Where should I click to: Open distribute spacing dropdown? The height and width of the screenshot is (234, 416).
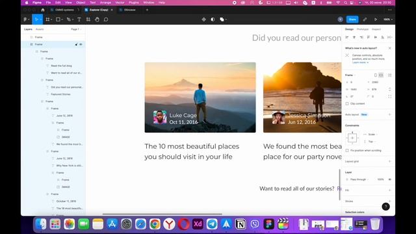(x=390, y=38)
